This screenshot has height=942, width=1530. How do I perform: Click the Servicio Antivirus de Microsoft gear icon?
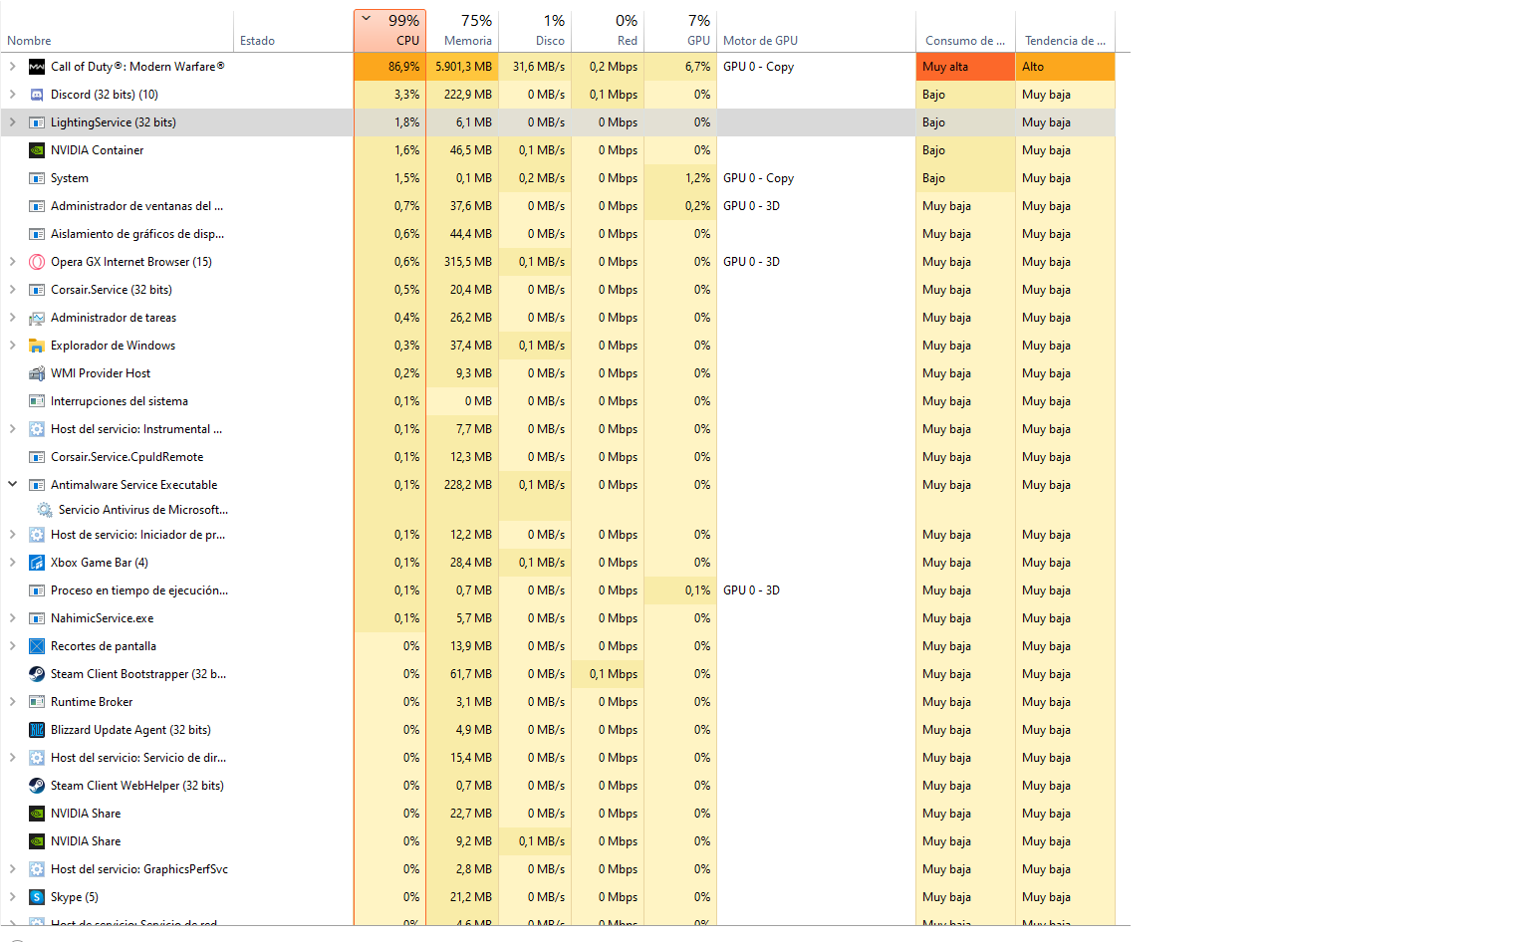pyautogui.click(x=45, y=510)
